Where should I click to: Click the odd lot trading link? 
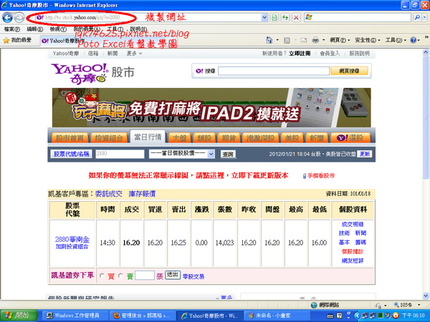click(x=193, y=276)
